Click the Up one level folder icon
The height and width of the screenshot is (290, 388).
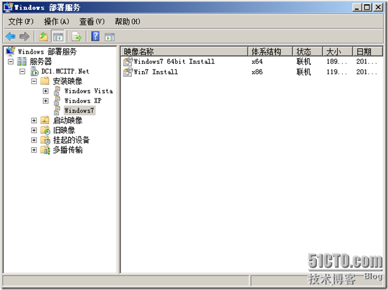(x=43, y=37)
